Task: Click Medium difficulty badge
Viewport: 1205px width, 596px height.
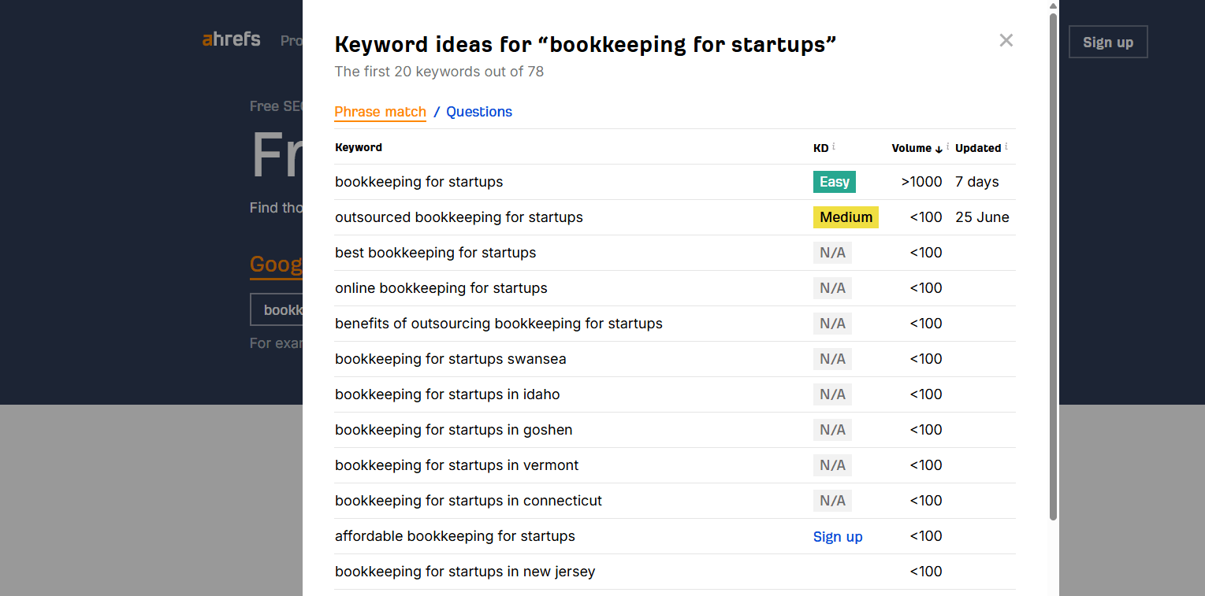Action: [846, 217]
